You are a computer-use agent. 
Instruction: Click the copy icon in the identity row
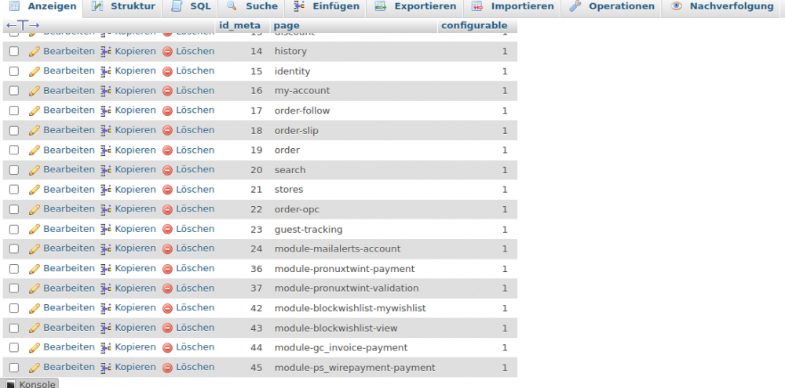pos(106,71)
